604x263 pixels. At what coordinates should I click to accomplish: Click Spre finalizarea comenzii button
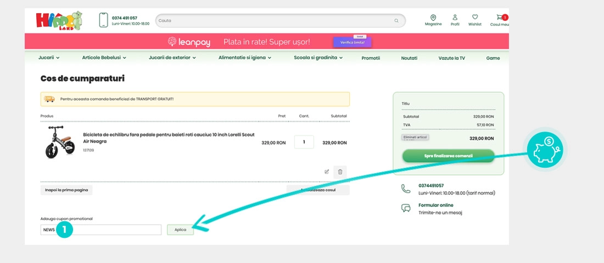(x=448, y=156)
